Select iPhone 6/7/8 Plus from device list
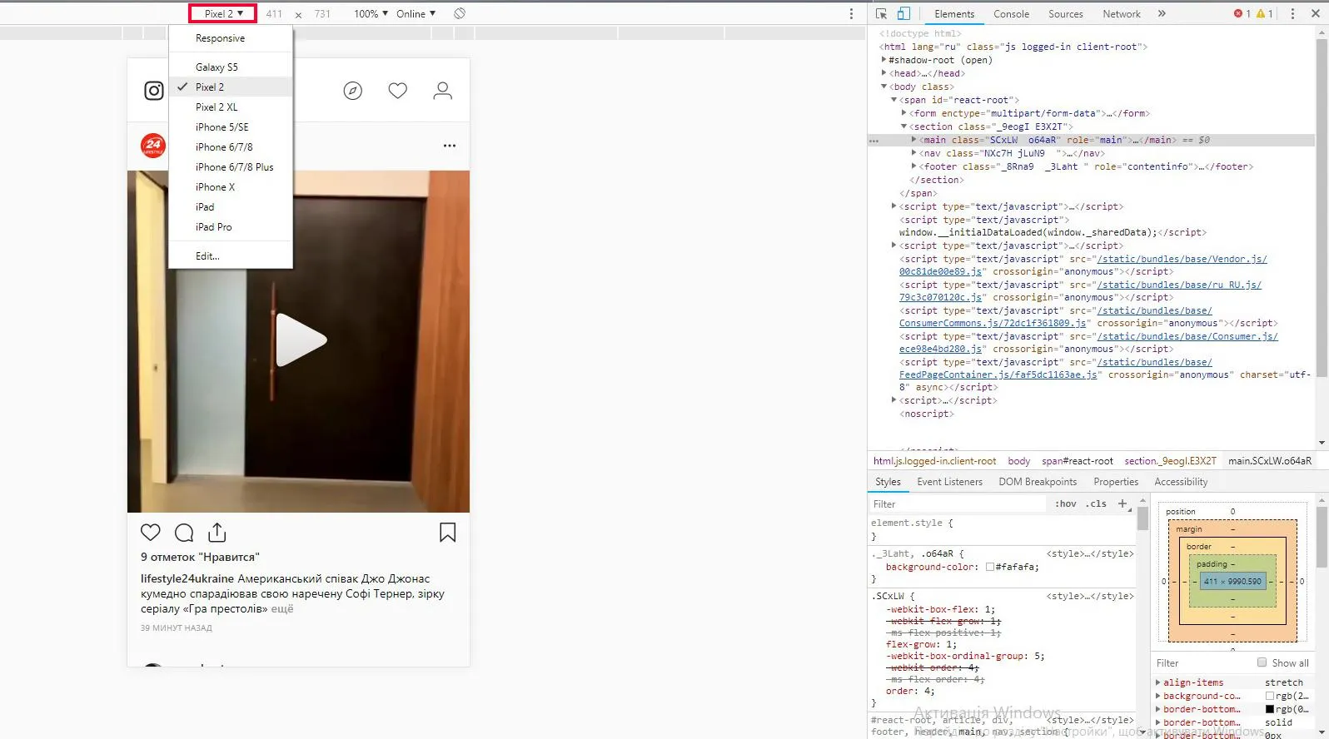The height and width of the screenshot is (739, 1329). tap(231, 167)
